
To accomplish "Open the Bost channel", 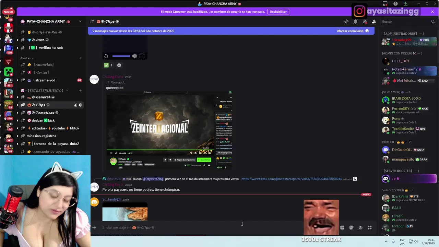I will tap(51, 40).
